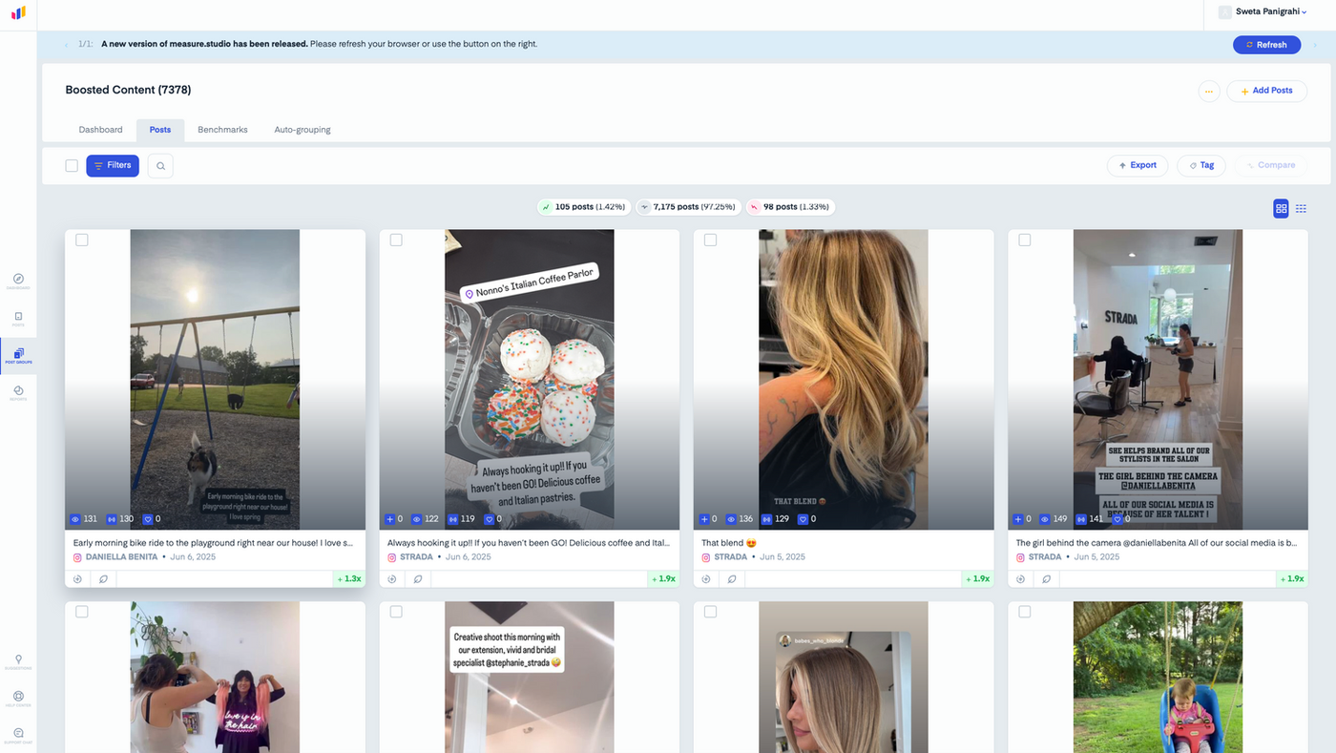Click 'Always hooking it up!!' post caption
The width and height of the screenshot is (1336, 753).
[x=529, y=543]
